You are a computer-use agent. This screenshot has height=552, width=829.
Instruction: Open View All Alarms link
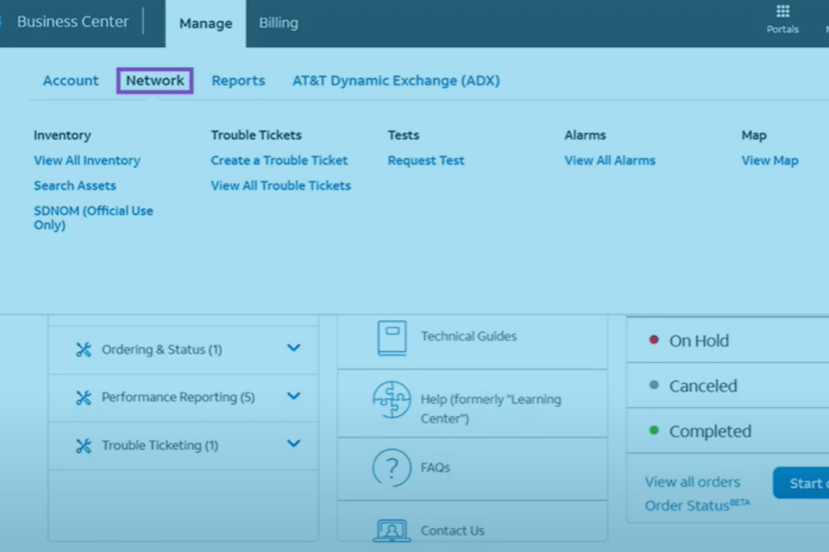click(610, 161)
